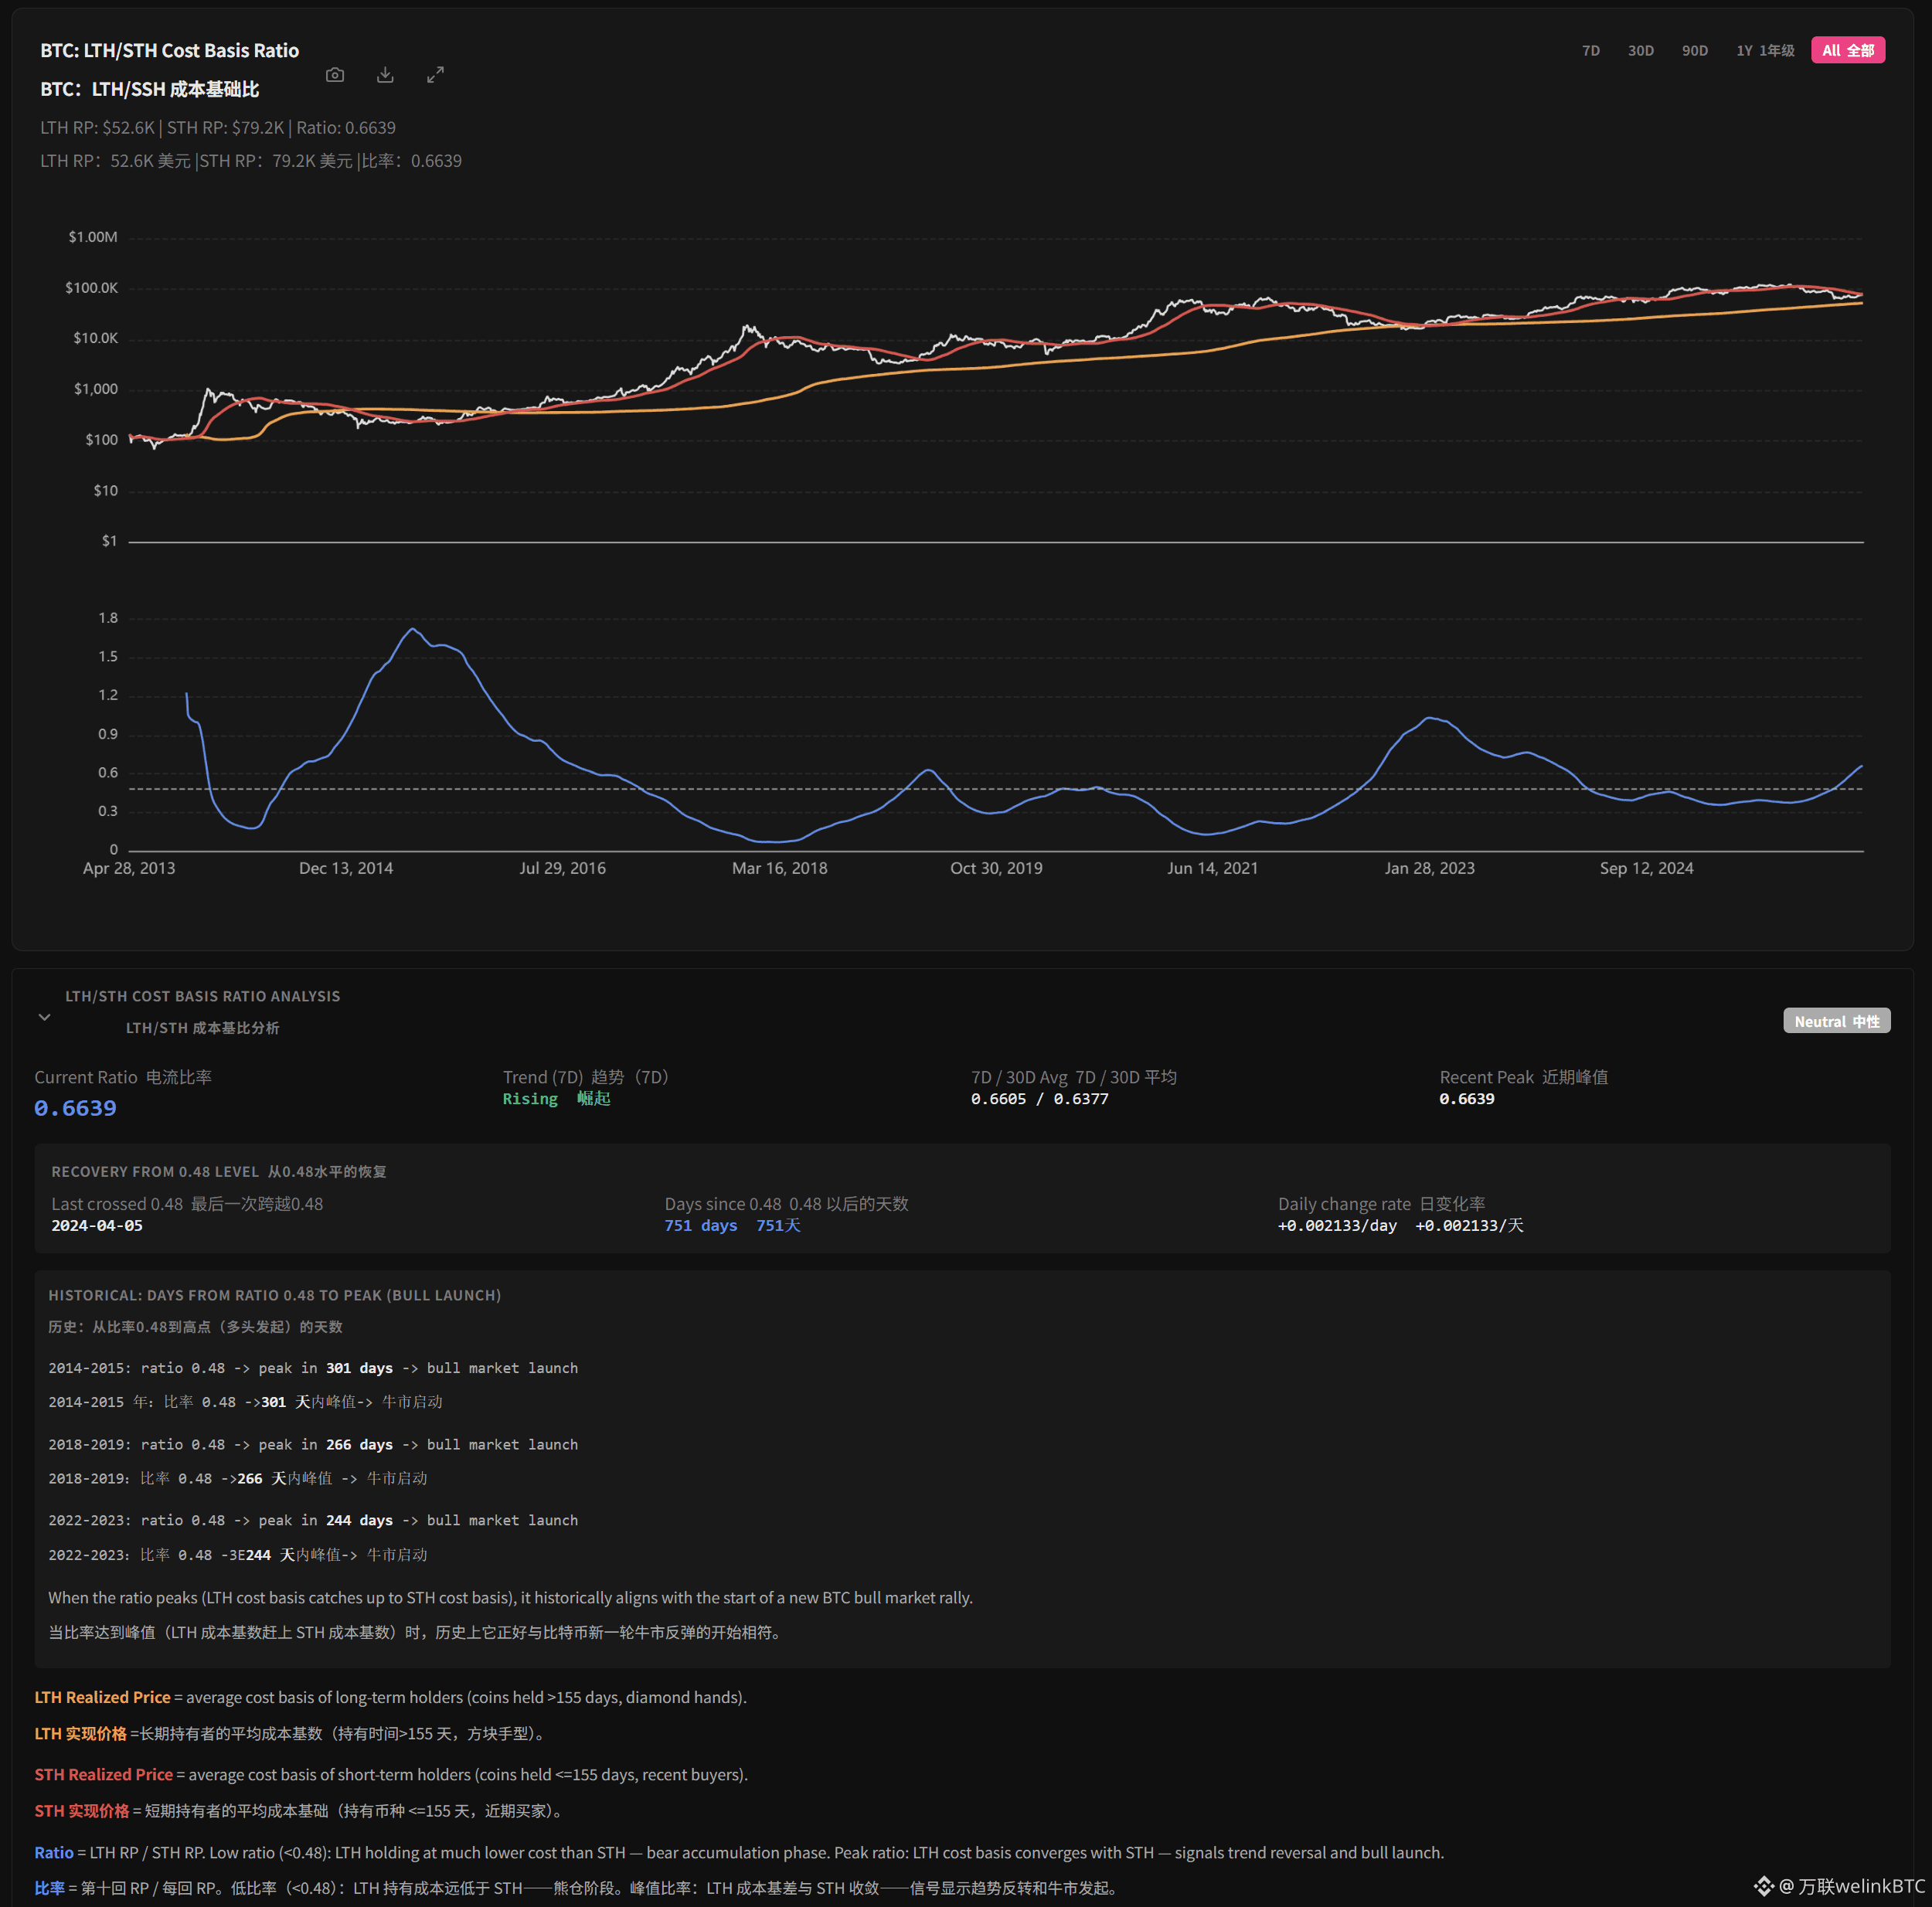1932x1907 pixels.
Task: Select the 30D time range
Action: click(x=1641, y=50)
